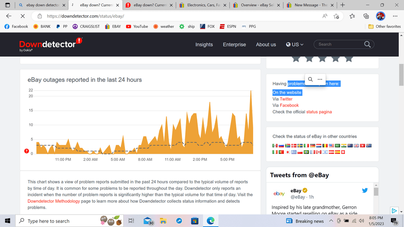Image resolution: width=404 pixels, height=227 pixels.
Task: Click the eBay avatar in the tweet
Action: click(279, 193)
